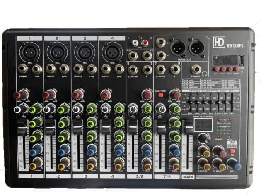This screenshot has width=261, height=195.
Task: Tap the headphones icon beside PHONES jack
Action: click(204, 74)
